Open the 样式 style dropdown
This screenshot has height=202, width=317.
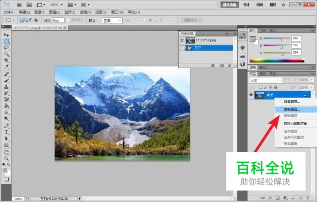click(112, 21)
